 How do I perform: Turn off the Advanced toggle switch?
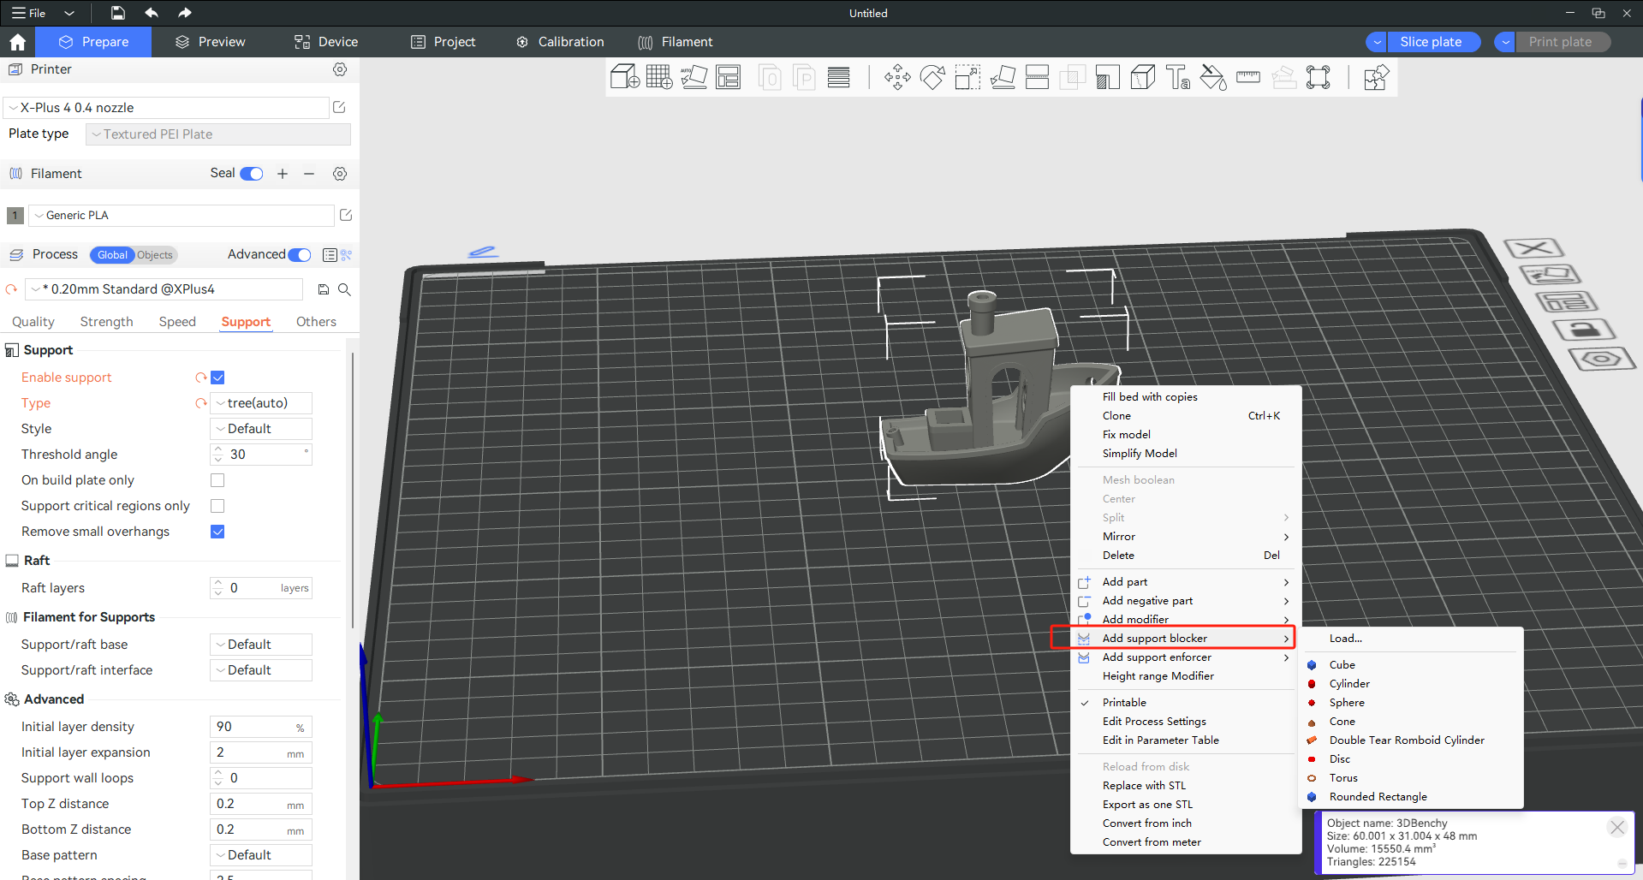(300, 255)
